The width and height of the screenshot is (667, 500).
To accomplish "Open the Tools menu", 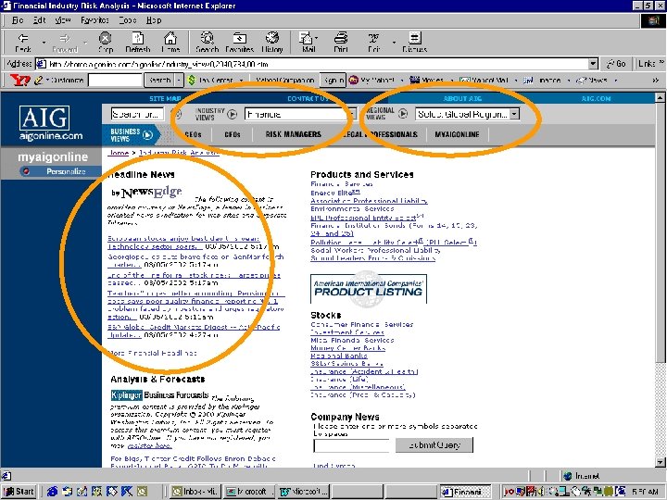I will [x=128, y=20].
